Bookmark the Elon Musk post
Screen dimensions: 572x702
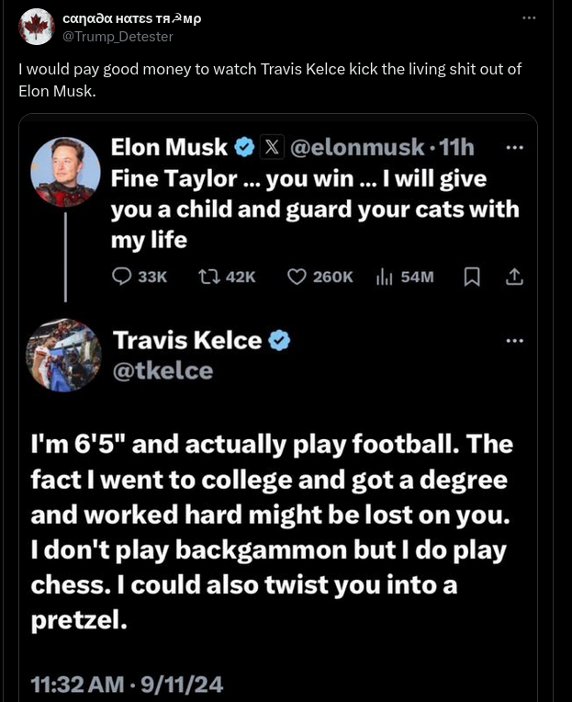[472, 277]
